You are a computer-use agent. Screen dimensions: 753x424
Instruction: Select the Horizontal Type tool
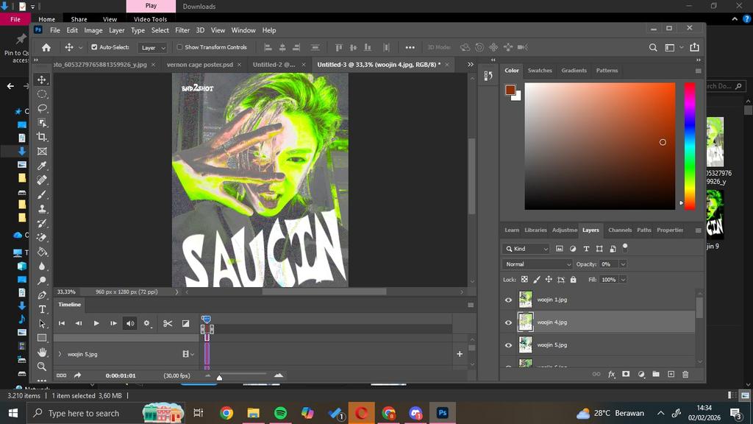tap(42, 309)
